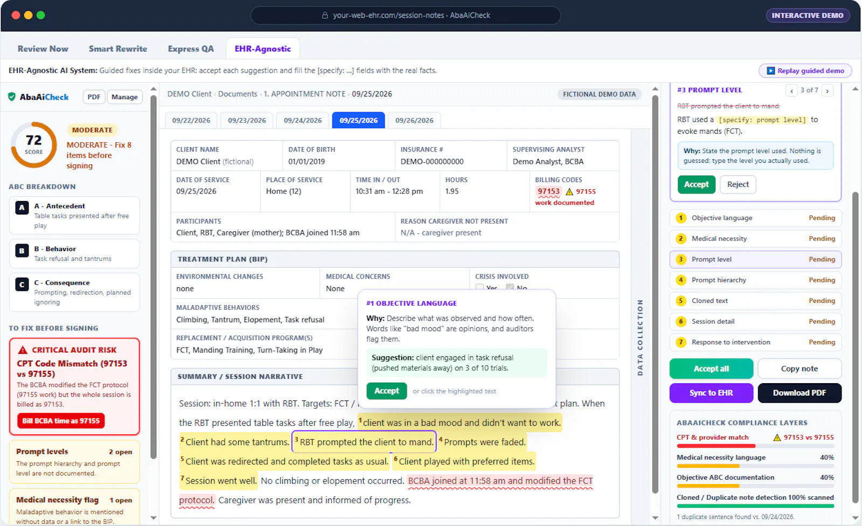Image resolution: width=862 pixels, height=526 pixels.
Task: Go to previous suggestion with left chevron
Action: pyautogui.click(x=791, y=91)
